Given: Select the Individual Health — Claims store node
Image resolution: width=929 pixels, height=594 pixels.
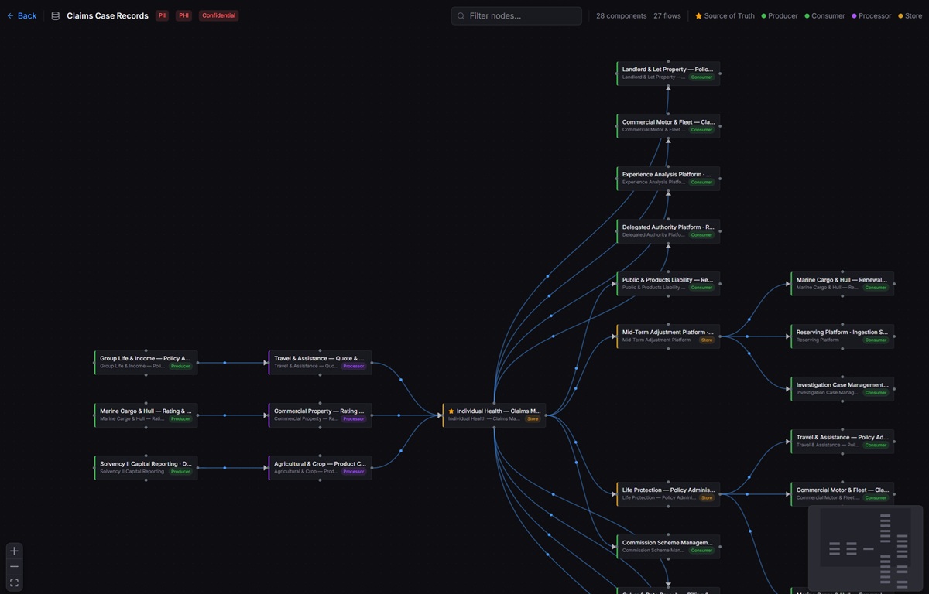Looking at the screenshot, I should (494, 415).
